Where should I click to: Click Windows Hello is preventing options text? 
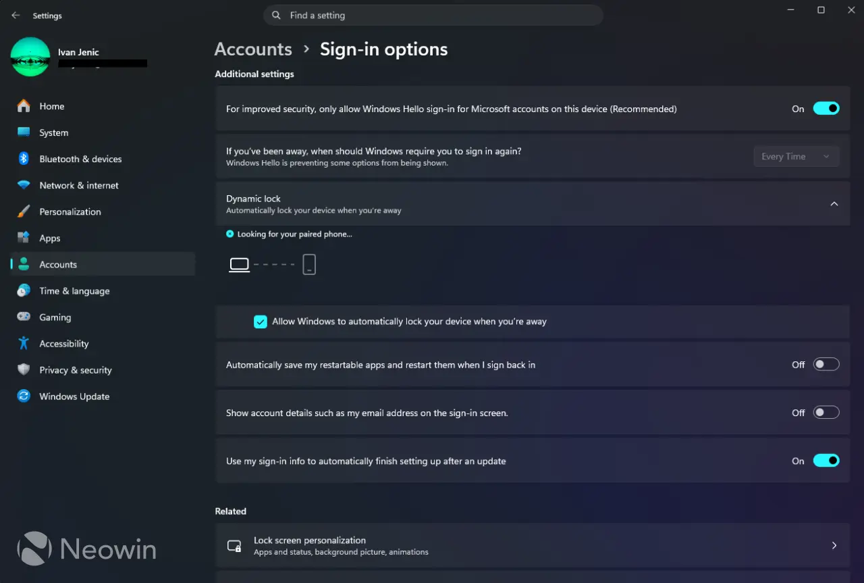coord(337,163)
